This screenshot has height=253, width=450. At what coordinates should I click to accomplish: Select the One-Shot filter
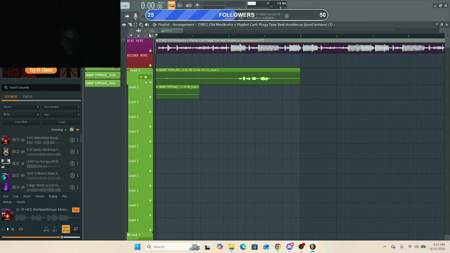[21, 122]
